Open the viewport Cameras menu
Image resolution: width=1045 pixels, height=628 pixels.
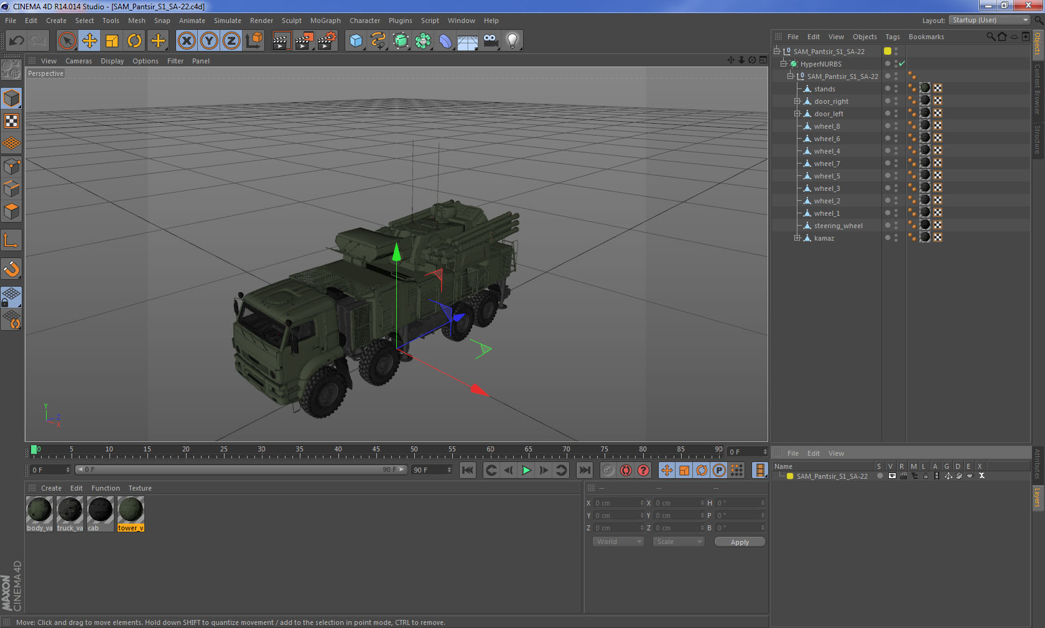[x=78, y=61]
